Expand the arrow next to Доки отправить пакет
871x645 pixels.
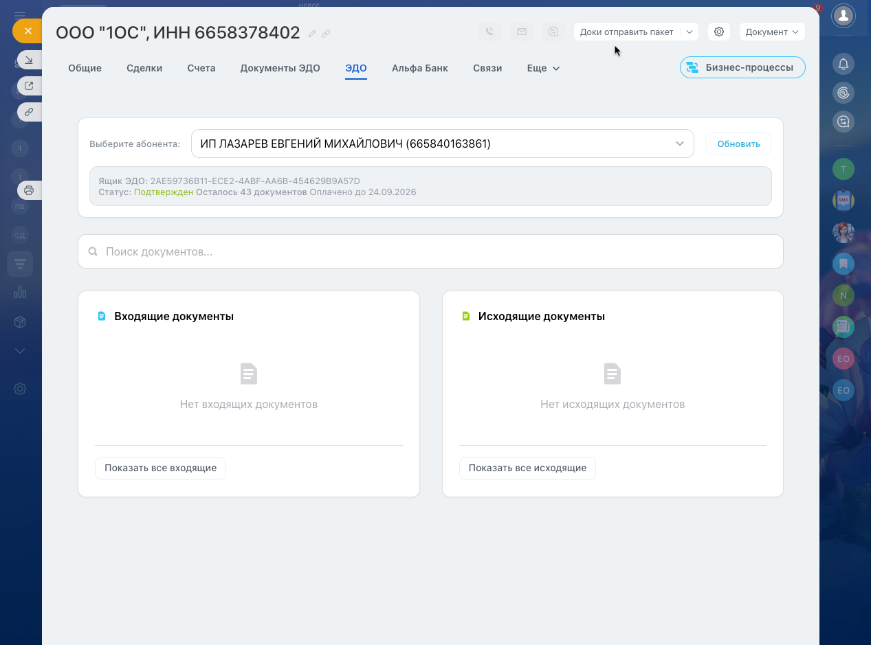[x=690, y=32]
